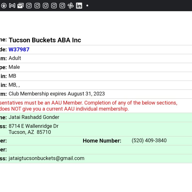
Task: Tap the dot overflow notification indicator
Action: (x=87, y=5)
